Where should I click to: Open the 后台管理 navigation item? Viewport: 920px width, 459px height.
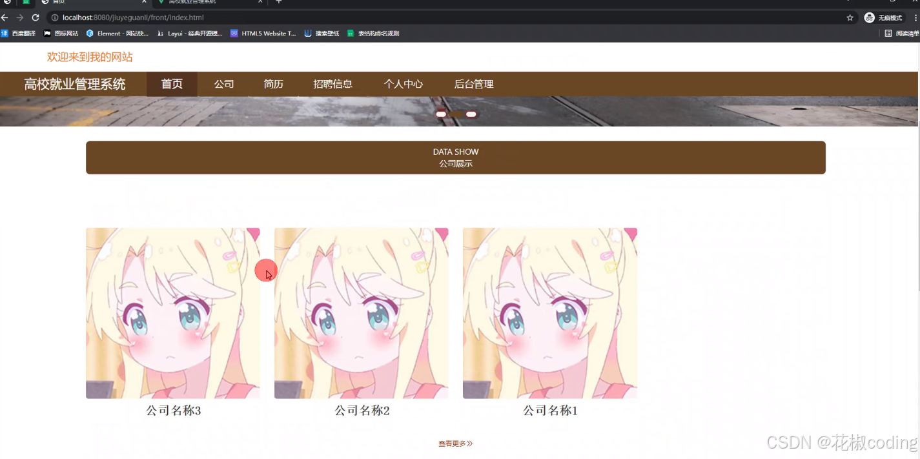(x=474, y=84)
